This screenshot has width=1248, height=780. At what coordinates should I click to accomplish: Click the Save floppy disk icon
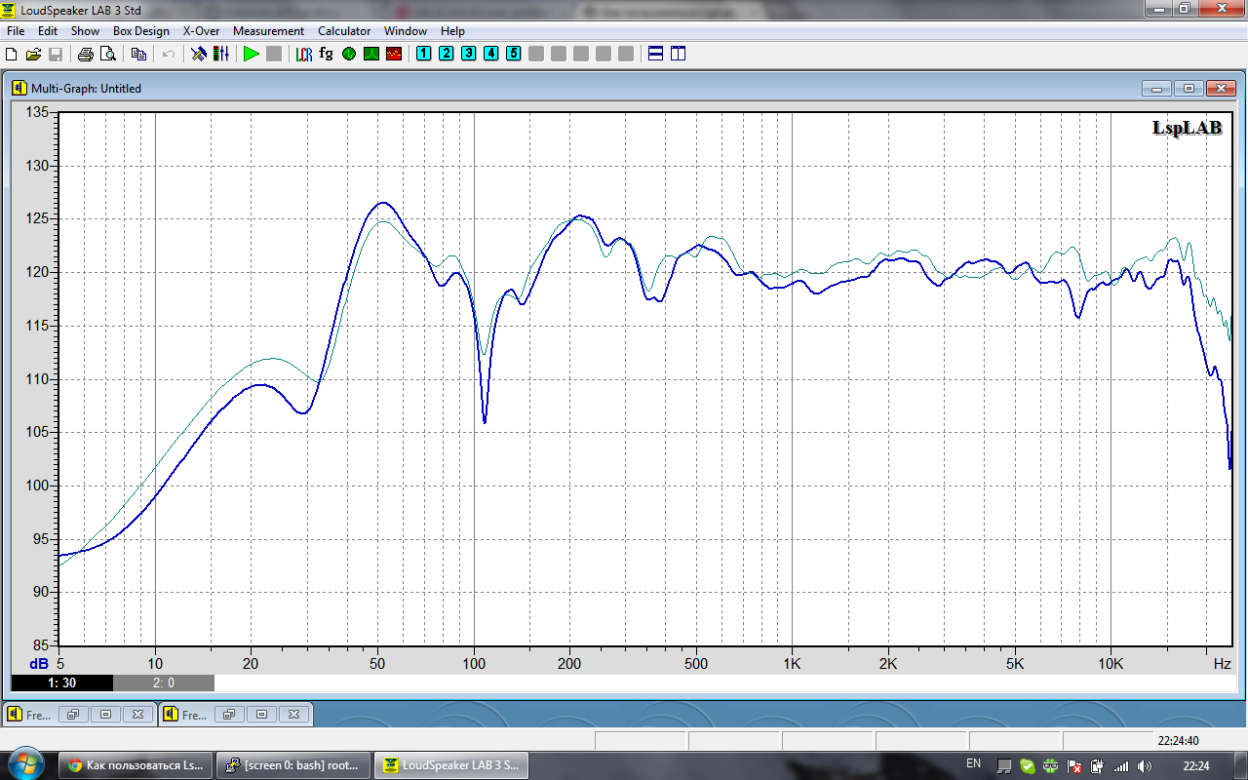pyautogui.click(x=56, y=54)
